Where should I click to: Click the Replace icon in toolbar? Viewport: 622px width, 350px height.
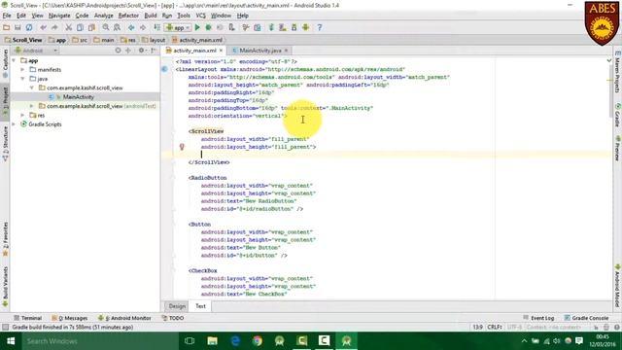117,27
